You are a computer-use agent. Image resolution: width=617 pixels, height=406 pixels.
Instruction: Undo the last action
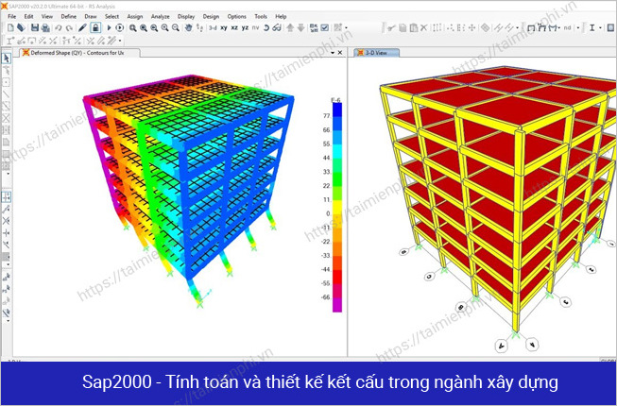pos(59,27)
